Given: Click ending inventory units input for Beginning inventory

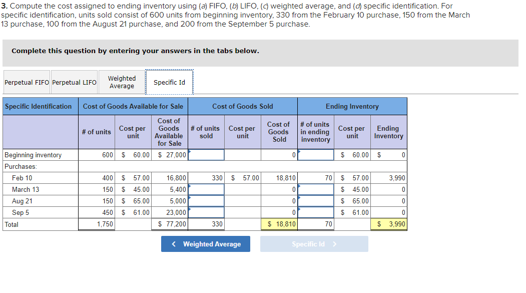Looking at the screenshot, I should (315, 155).
